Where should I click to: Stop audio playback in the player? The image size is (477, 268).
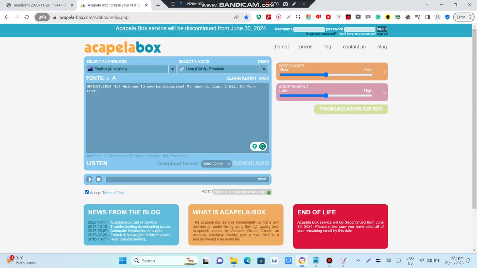[x=99, y=179]
